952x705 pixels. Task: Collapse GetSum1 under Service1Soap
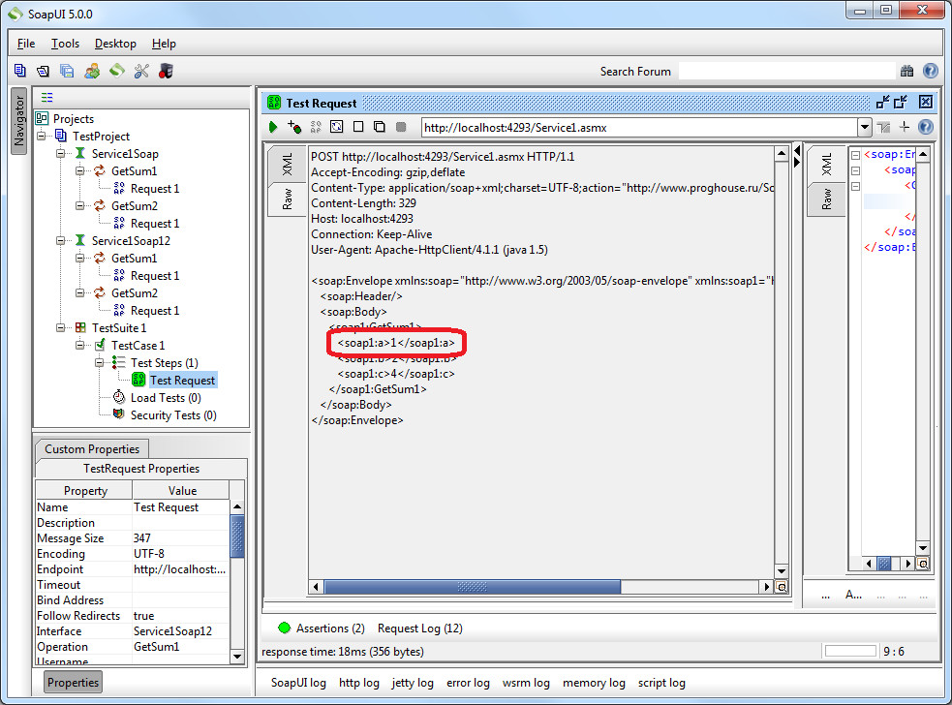tap(80, 171)
